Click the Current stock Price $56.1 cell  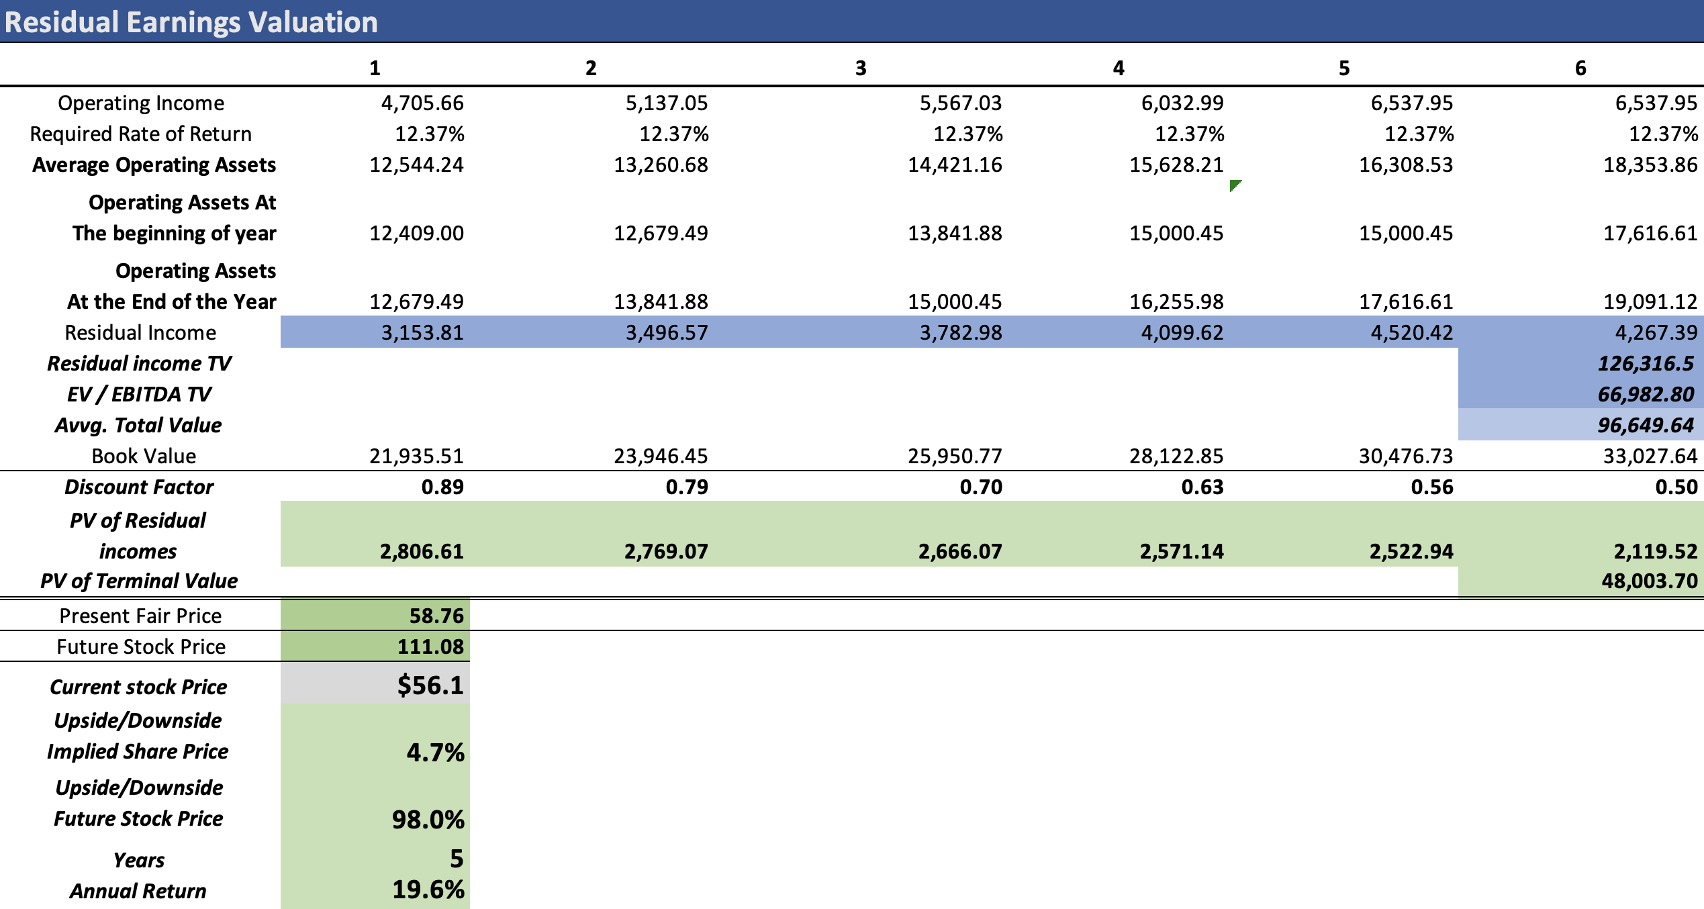point(430,685)
